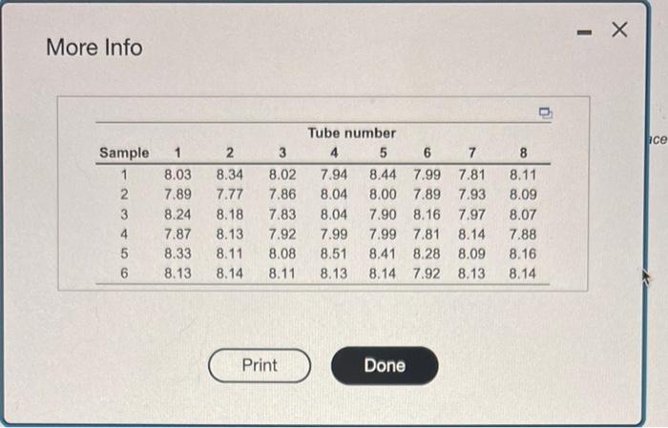Select tube column header 7
The width and height of the screenshot is (668, 428).
[x=471, y=153]
